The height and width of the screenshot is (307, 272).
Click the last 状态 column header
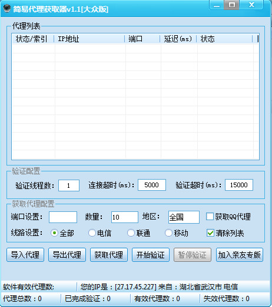[x=224, y=39]
